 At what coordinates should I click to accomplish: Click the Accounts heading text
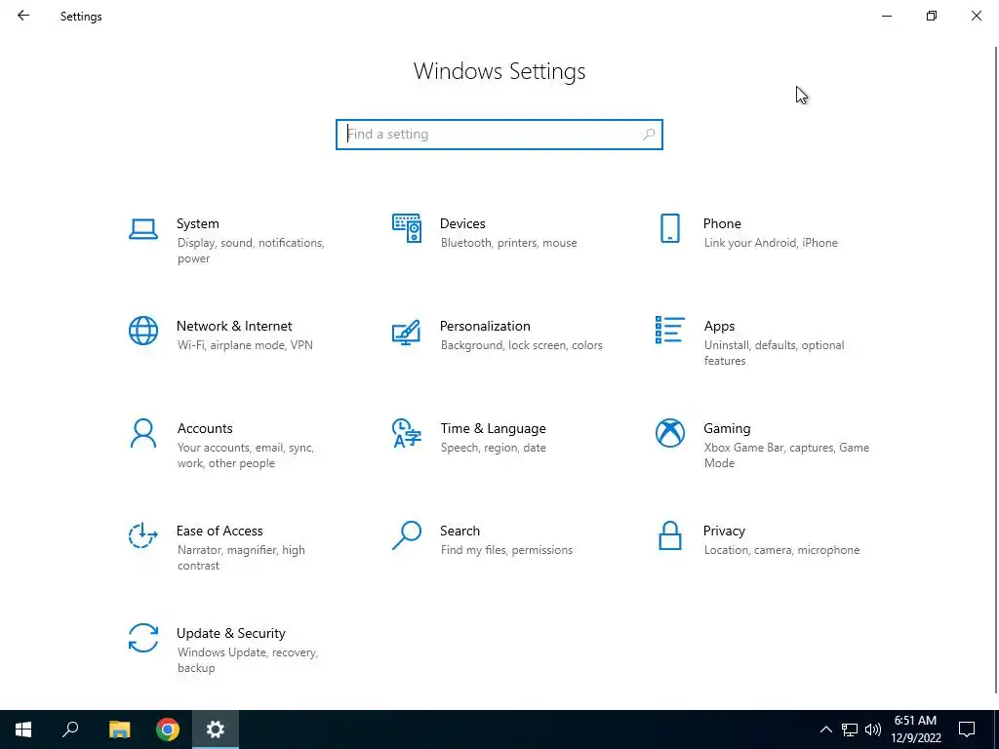pos(205,429)
